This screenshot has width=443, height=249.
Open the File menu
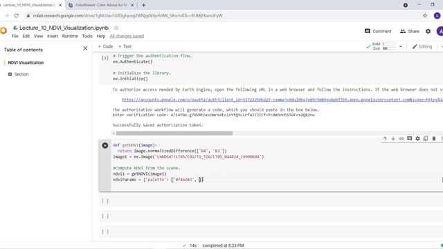(x=15, y=36)
